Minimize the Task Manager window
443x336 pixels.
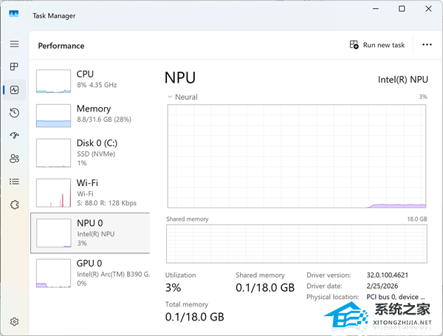[376, 9]
